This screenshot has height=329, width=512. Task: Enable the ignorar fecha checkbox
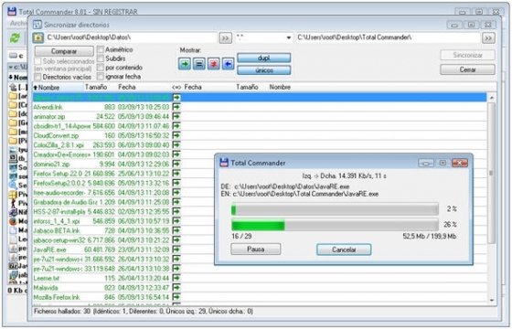[101, 77]
